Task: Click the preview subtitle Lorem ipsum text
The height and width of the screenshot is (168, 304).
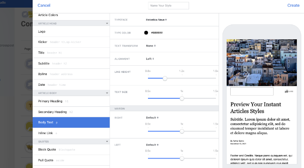Action: (x=260, y=126)
